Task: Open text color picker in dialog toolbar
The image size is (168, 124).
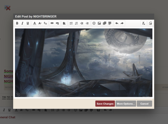Action: pyautogui.click(x=34, y=23)
